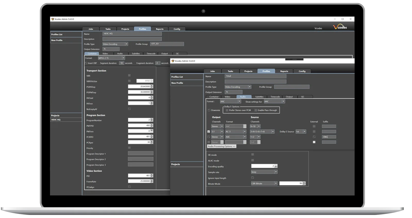Toggle HE mode checkbox

point(253,155)
